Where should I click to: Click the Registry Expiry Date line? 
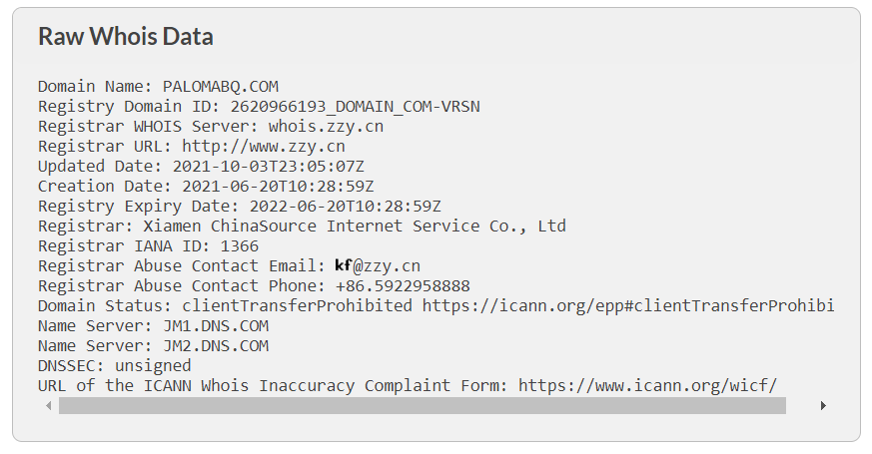239,207
